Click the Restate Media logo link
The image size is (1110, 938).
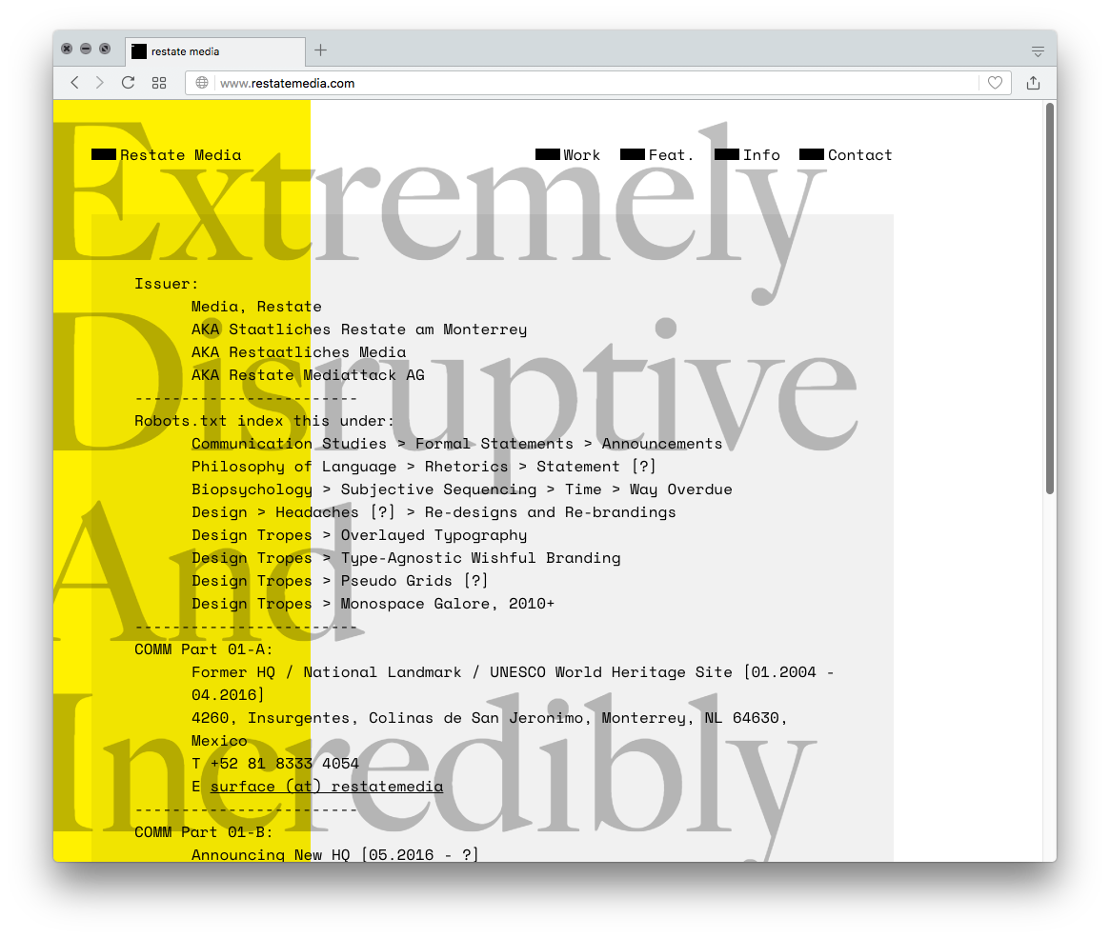(x=167, y=155)
